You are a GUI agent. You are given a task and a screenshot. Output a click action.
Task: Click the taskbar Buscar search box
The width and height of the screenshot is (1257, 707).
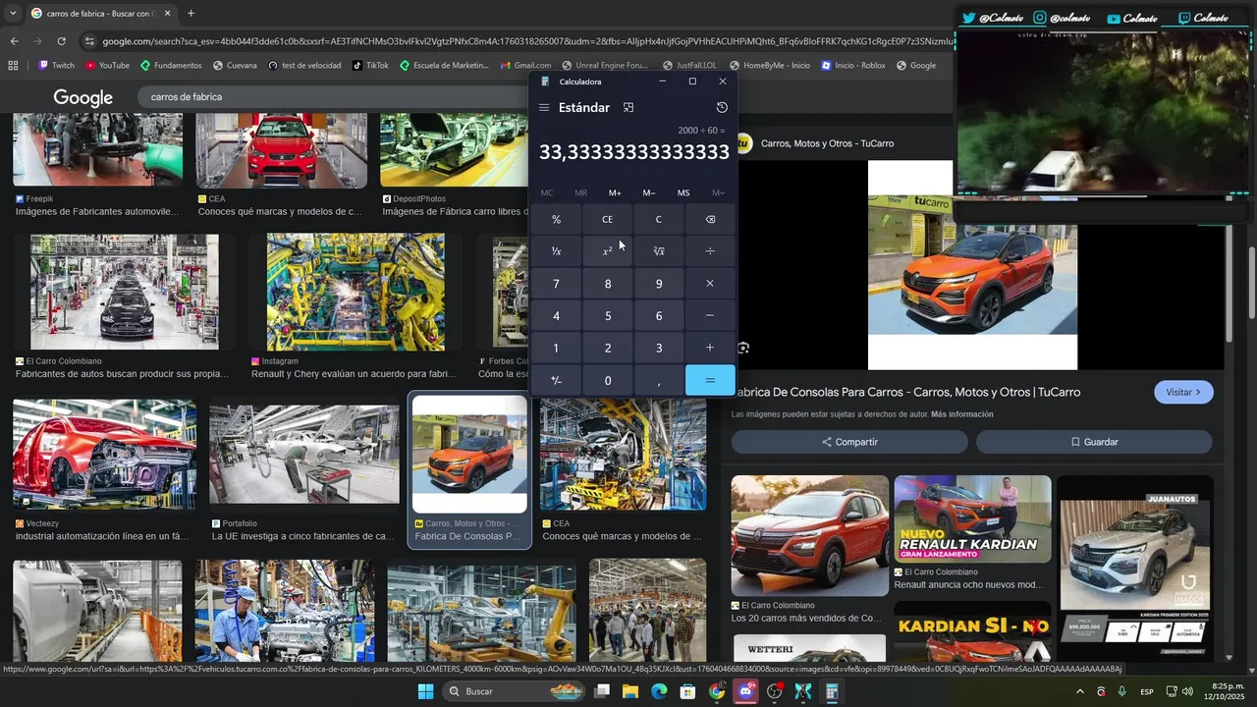click(x=516, y=691)
